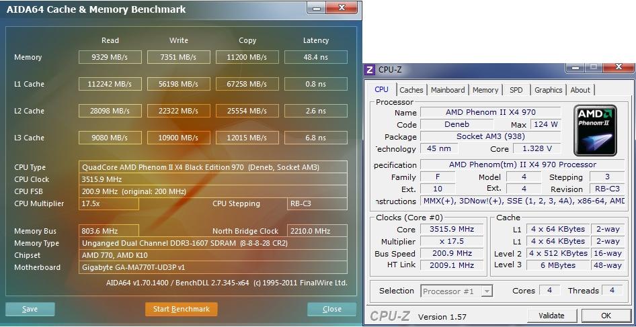Click the L3 Cache latency 6.8 ns
This screenshot has width=636, height=327.
[x=315, y=138]
